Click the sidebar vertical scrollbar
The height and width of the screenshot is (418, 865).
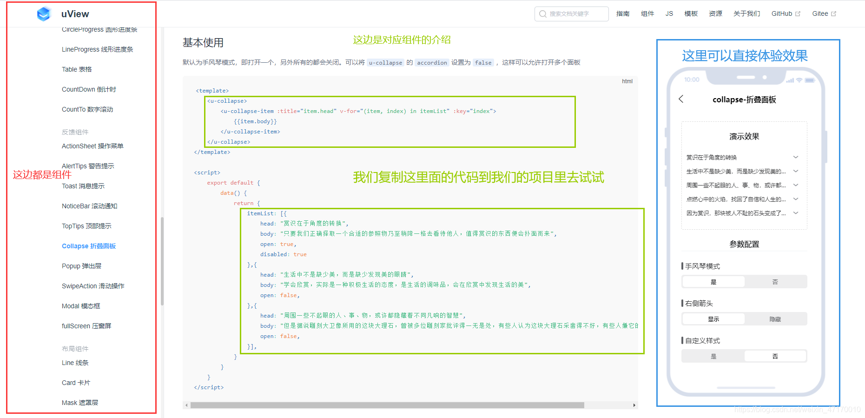162,261
